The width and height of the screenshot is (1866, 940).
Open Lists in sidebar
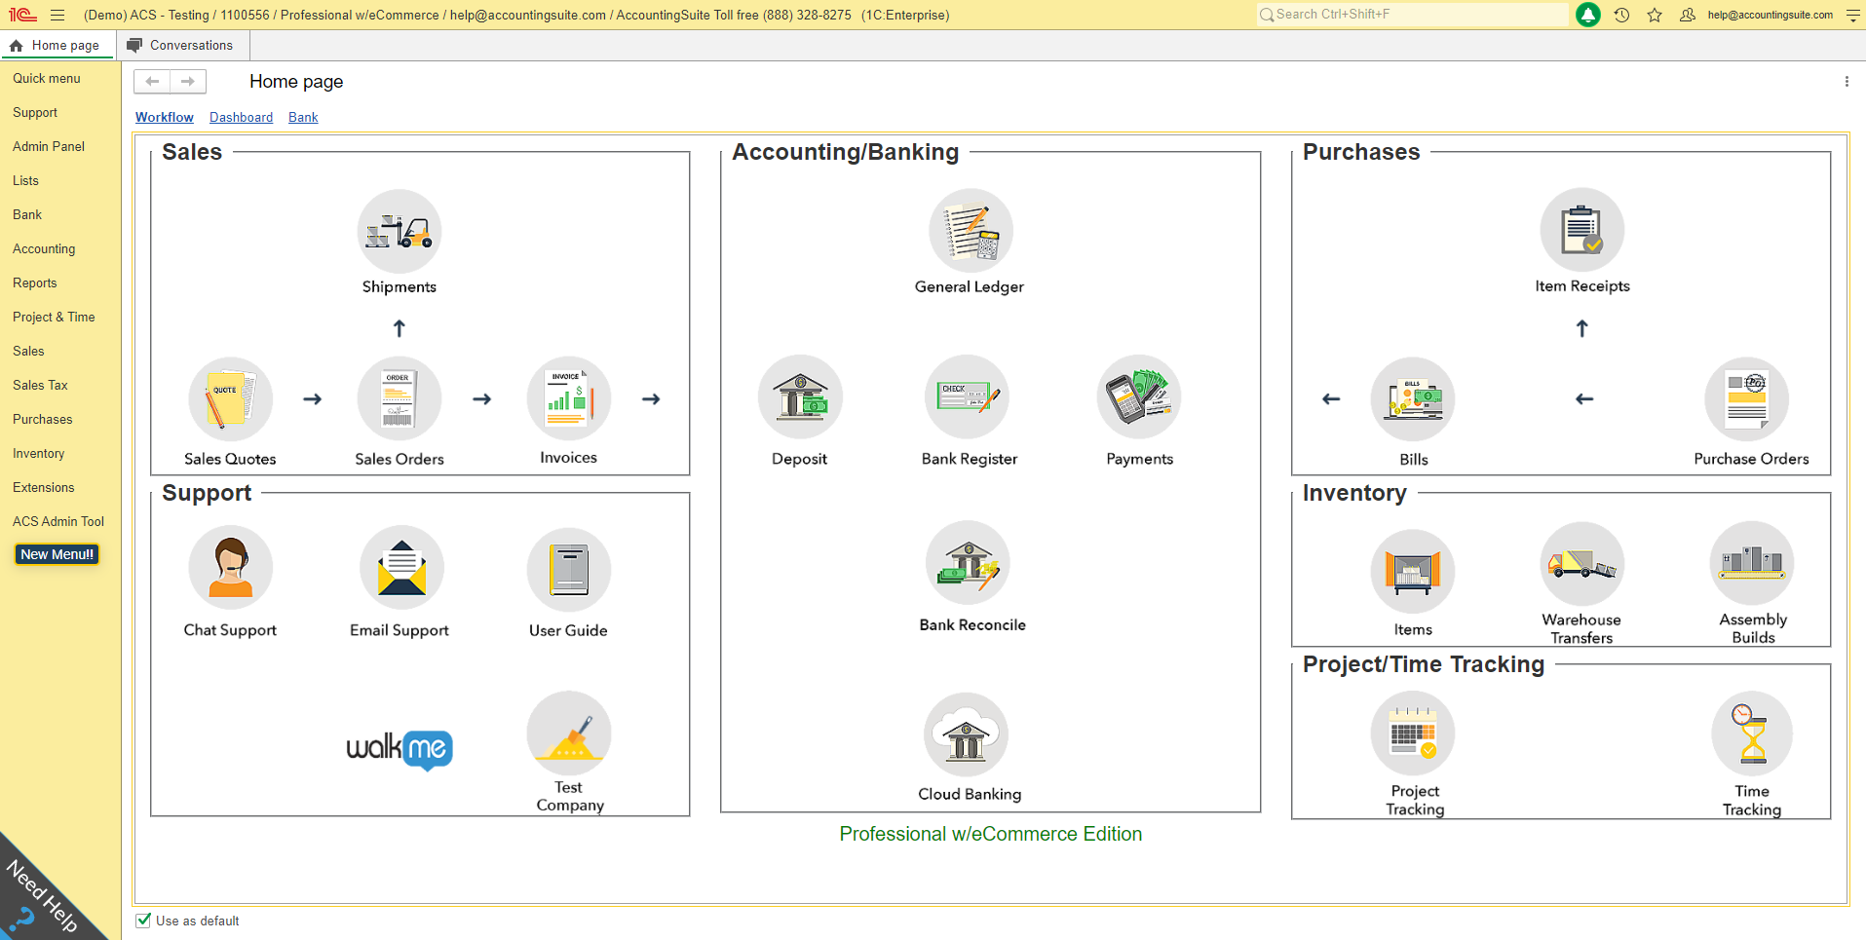click(25, 180)
